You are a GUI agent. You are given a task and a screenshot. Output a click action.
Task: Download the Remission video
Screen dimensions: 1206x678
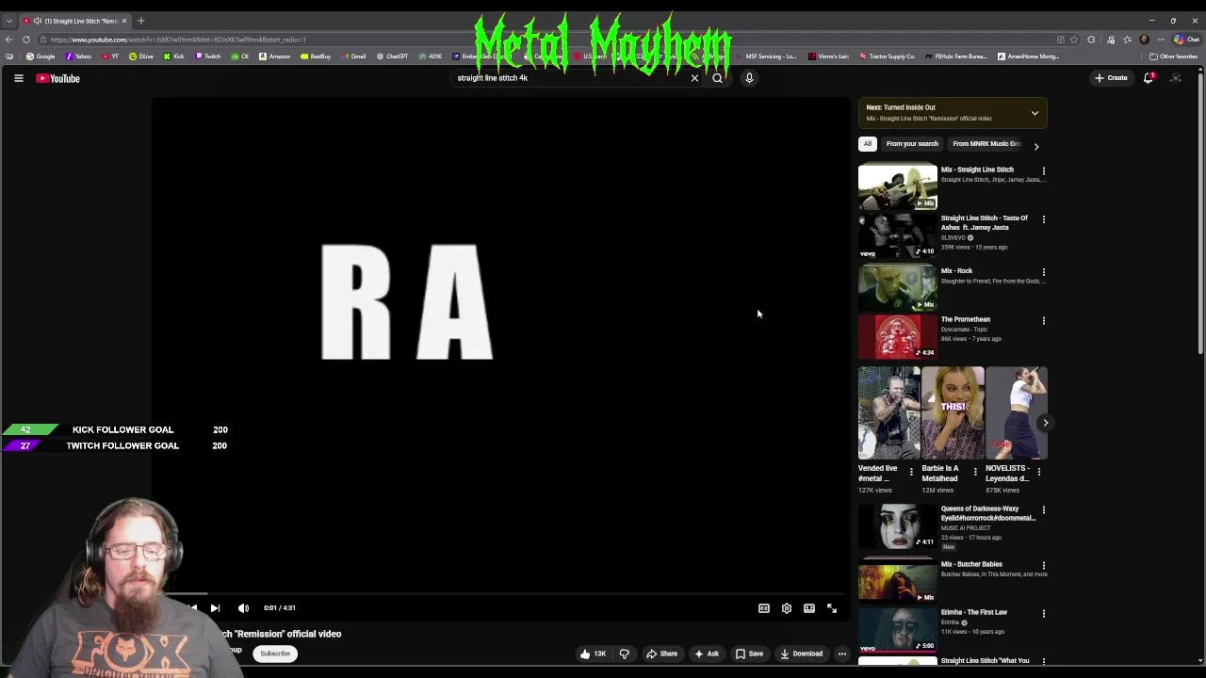click(801, 654)
